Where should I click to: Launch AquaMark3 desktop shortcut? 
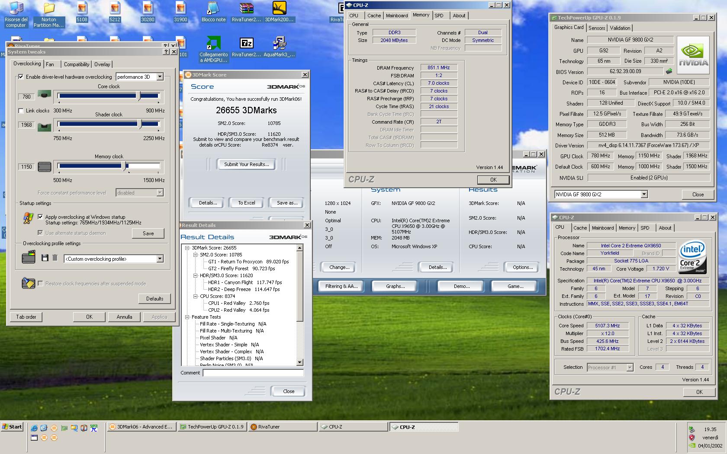[279, 47]
